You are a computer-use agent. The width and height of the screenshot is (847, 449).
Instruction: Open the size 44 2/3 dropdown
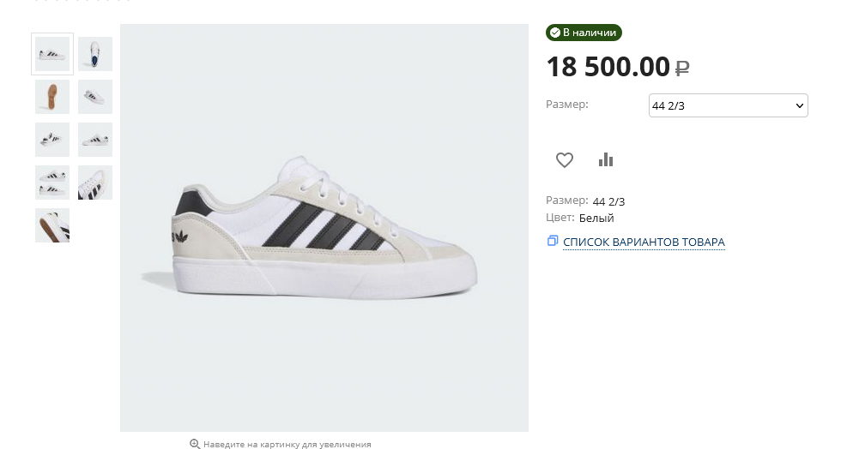(728, 105)
